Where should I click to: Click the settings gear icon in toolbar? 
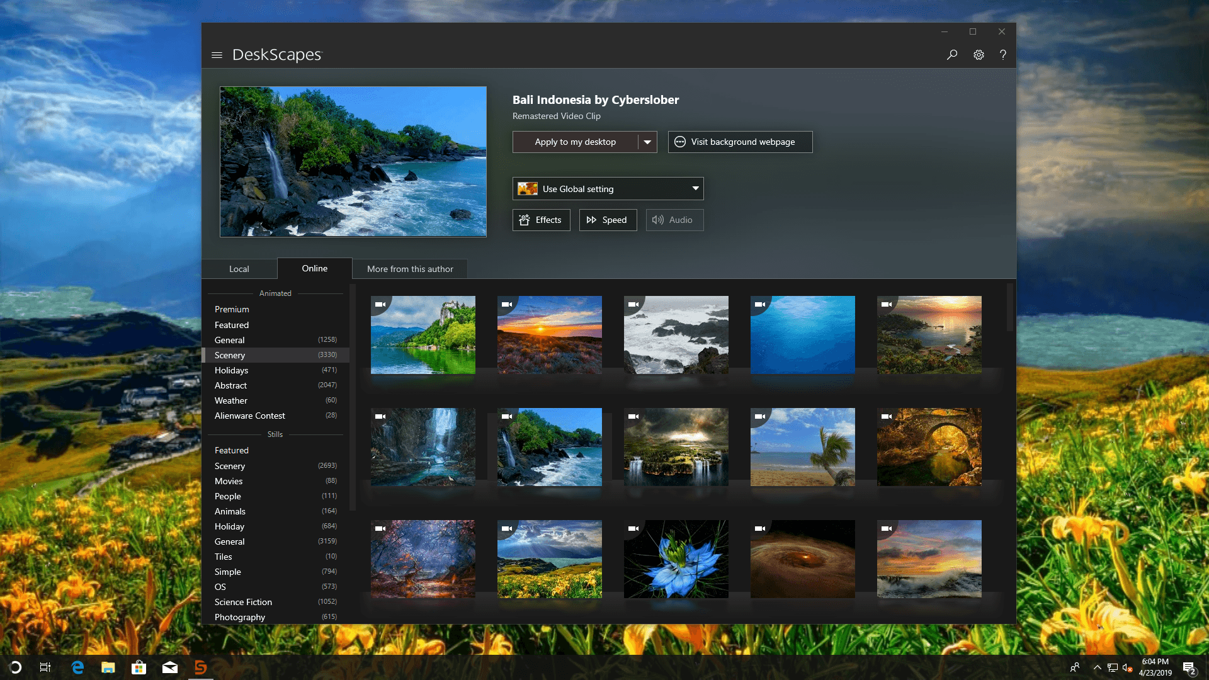pos(978,55)
